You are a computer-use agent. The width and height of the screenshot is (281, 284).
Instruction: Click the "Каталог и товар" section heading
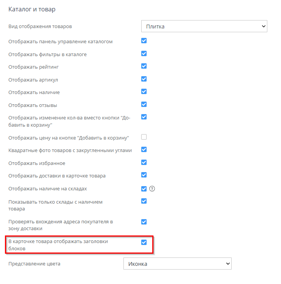pyautogui.click(x=32, y=9)
